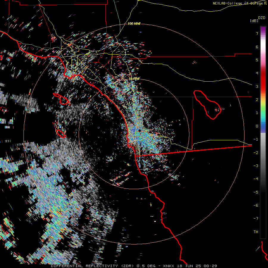
Task: Click the 18 JUN 25 date stamp
Action: (x=189, y=266)
